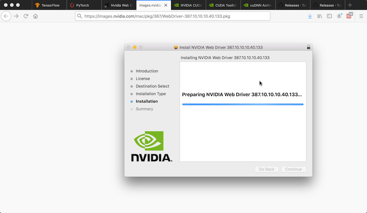
Task: Select the Installation Type step
Action: (151, 94)
